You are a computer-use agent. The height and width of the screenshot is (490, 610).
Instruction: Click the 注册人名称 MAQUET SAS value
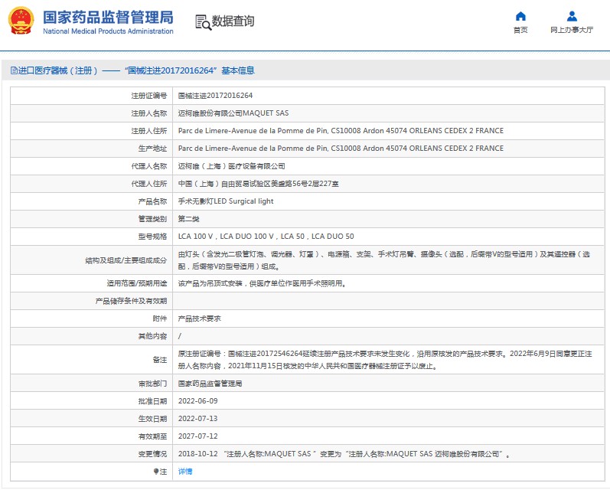pyautogui.click(x=233, y=113)
